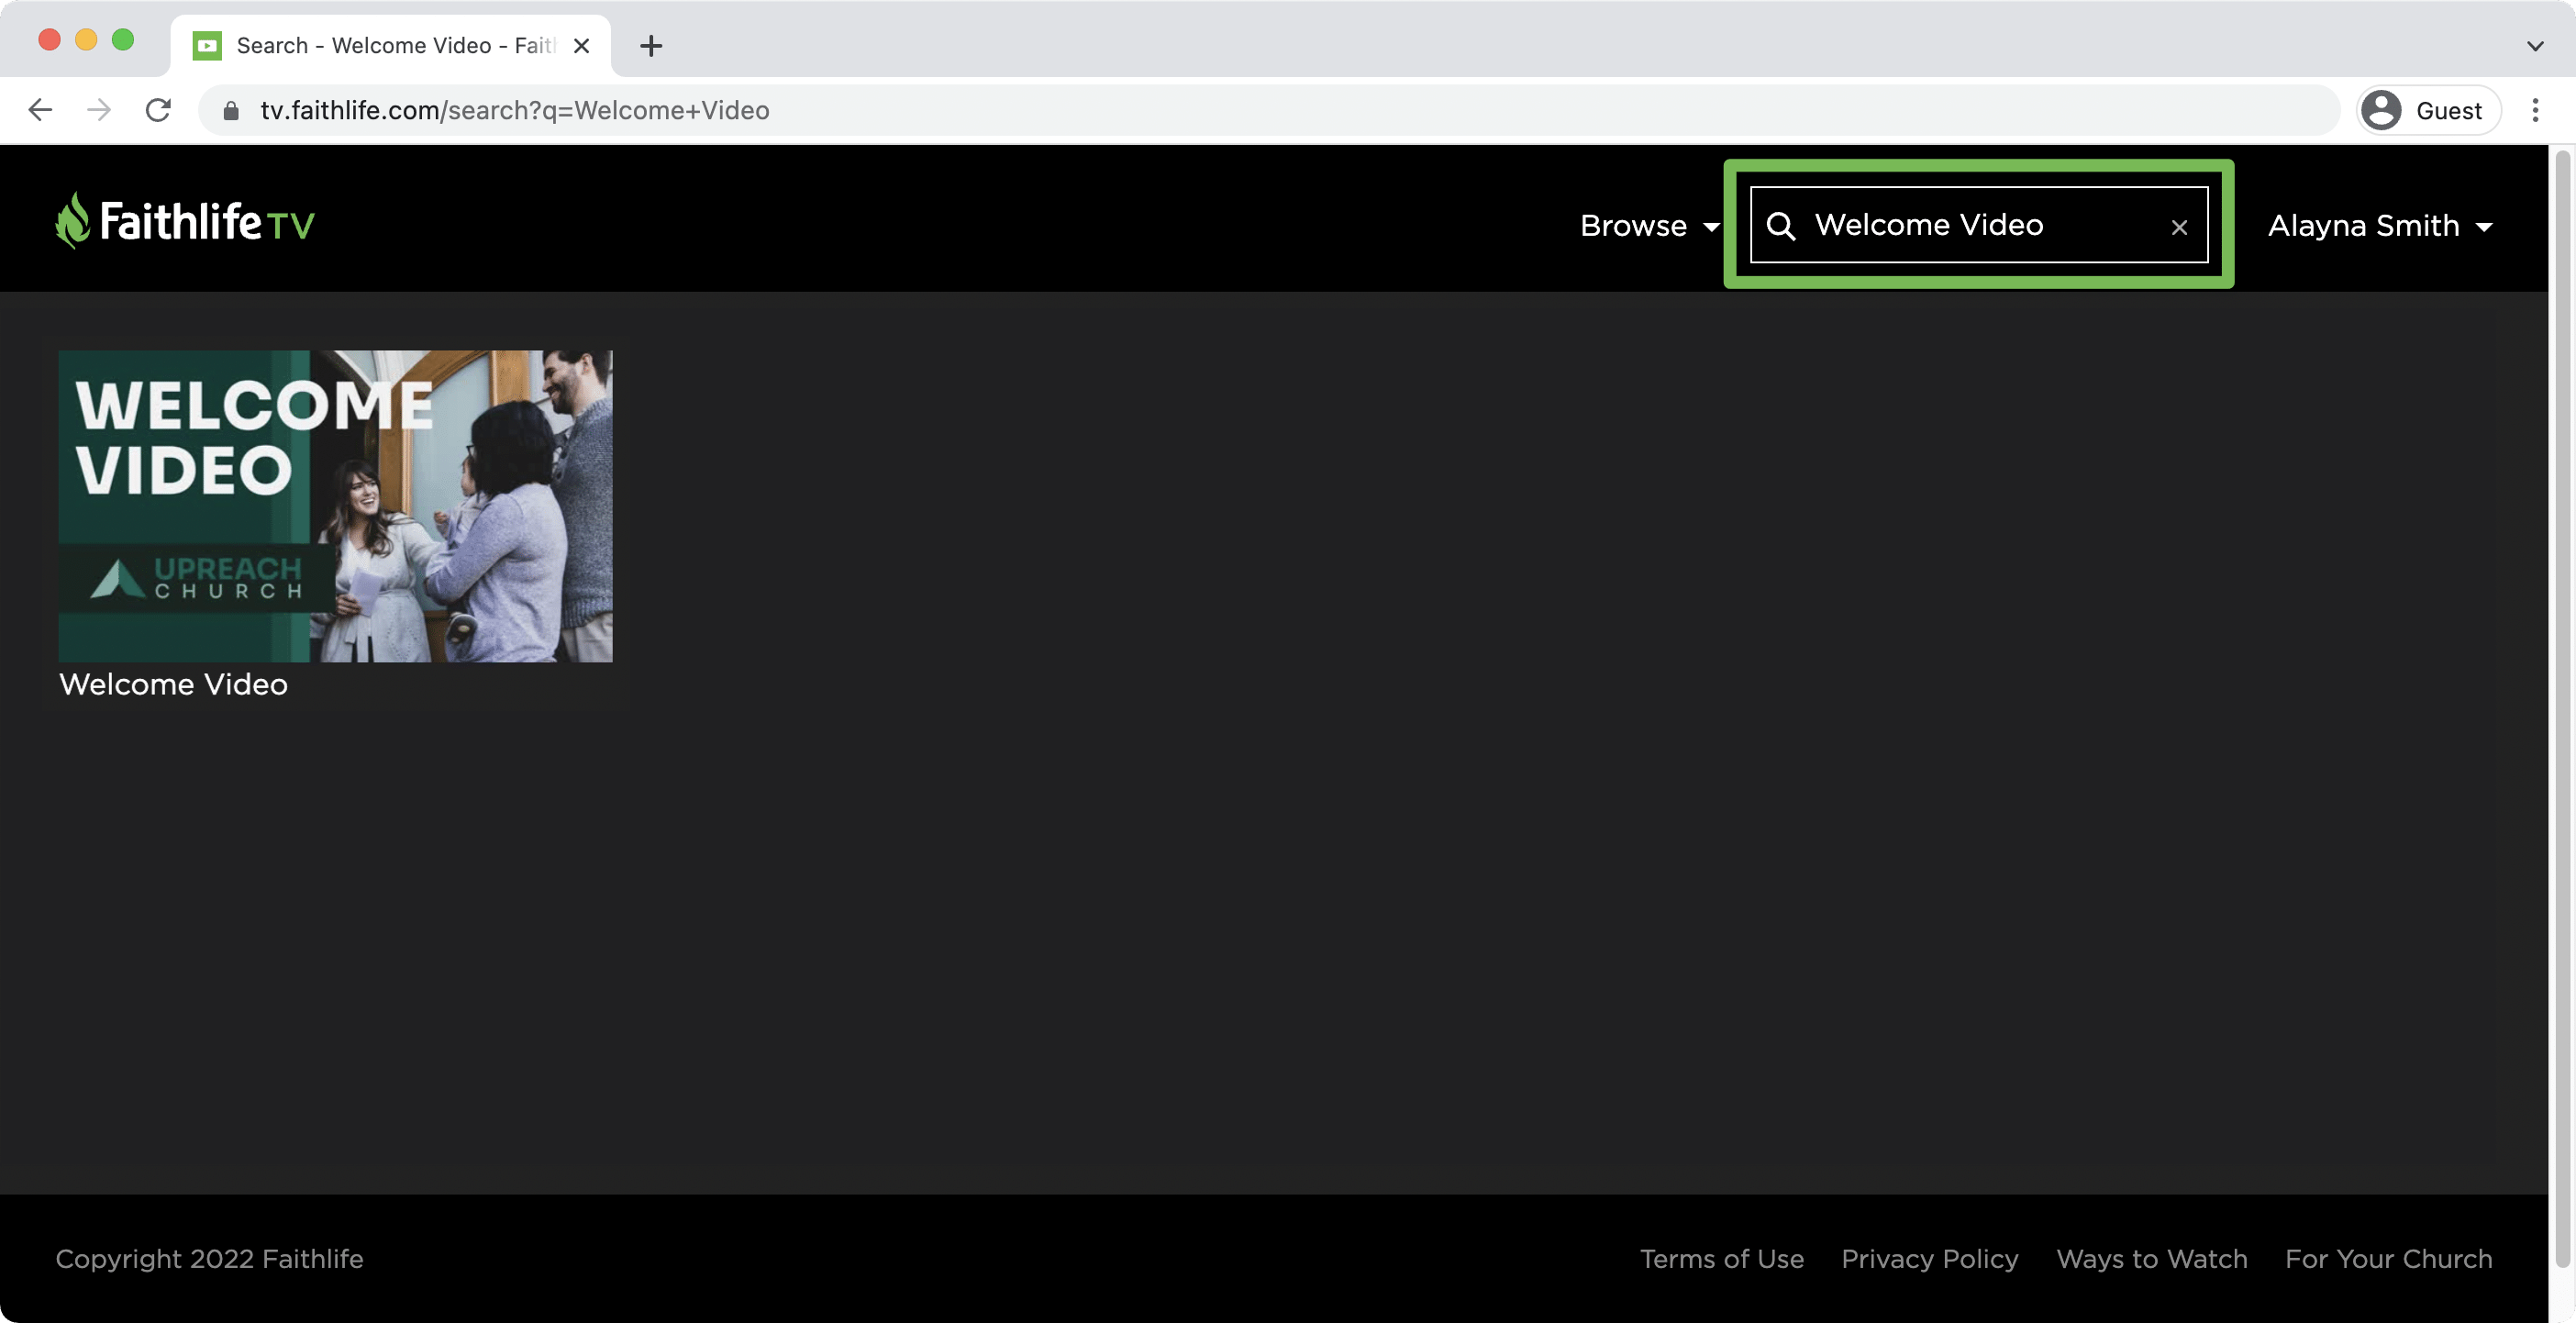Go back to the previous page

[x=40, y=110]
